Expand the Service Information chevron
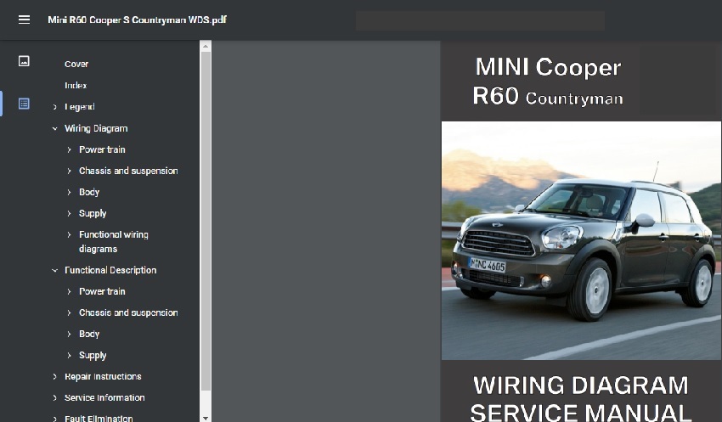Viewport: 722px width, 422px height. [x=55, y=397]
